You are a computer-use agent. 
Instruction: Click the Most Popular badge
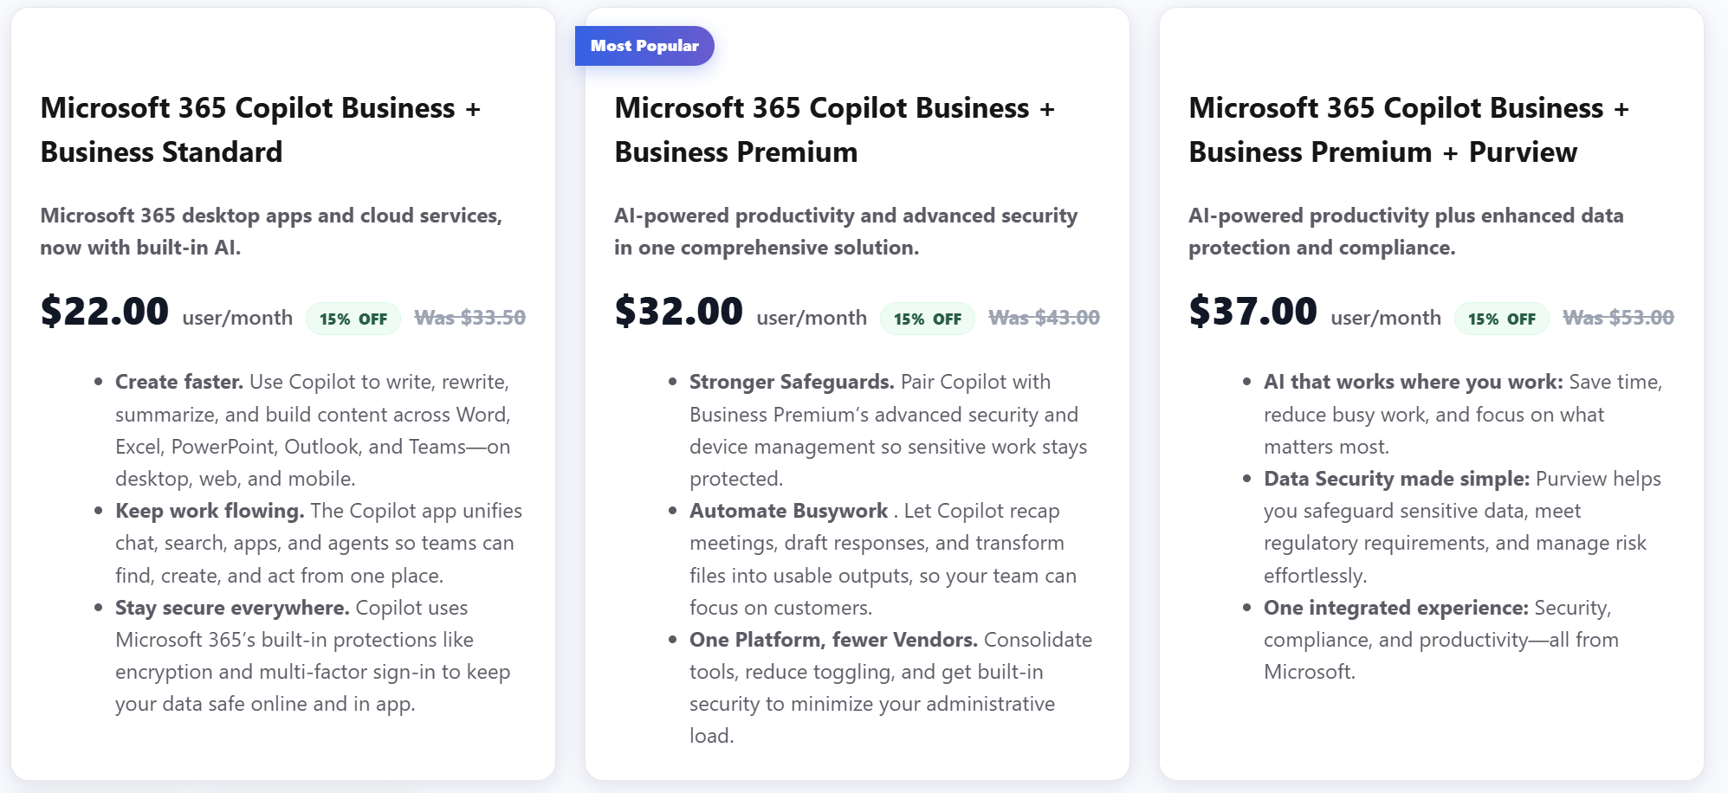[644, 46]
